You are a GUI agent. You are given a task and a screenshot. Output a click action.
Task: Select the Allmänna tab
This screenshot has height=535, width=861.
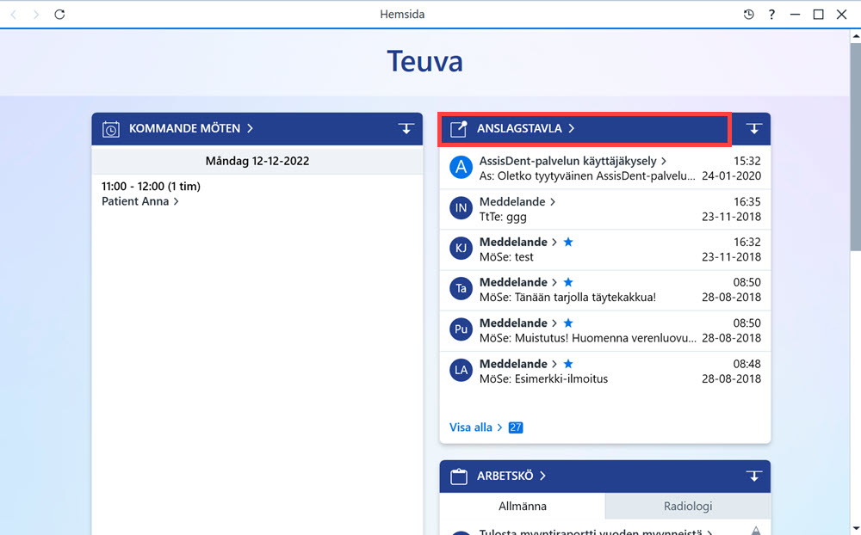click(523, 506)
